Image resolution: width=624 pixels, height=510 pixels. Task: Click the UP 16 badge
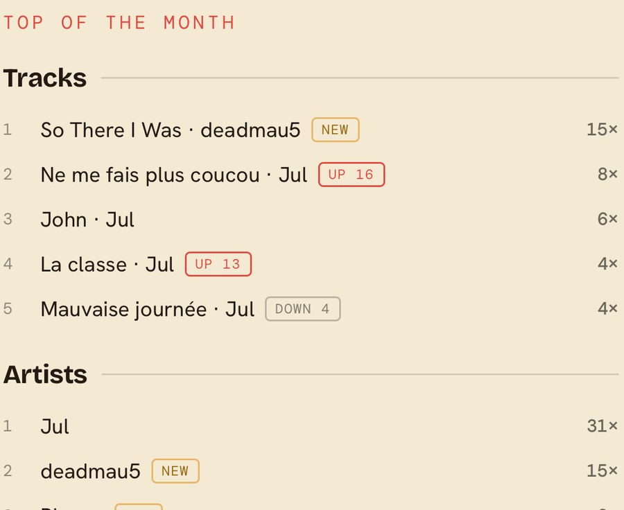coord(352,174)
